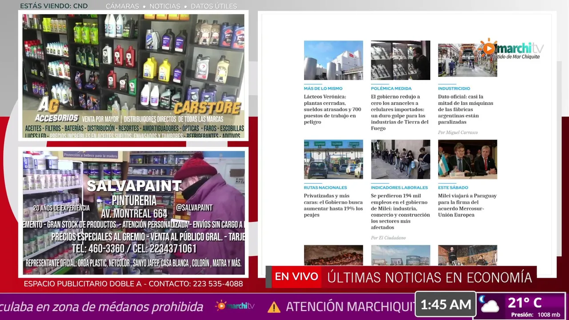Click the 1:45 AM clock display
This screenshot has width=569, height=320.
coord(445,305)
